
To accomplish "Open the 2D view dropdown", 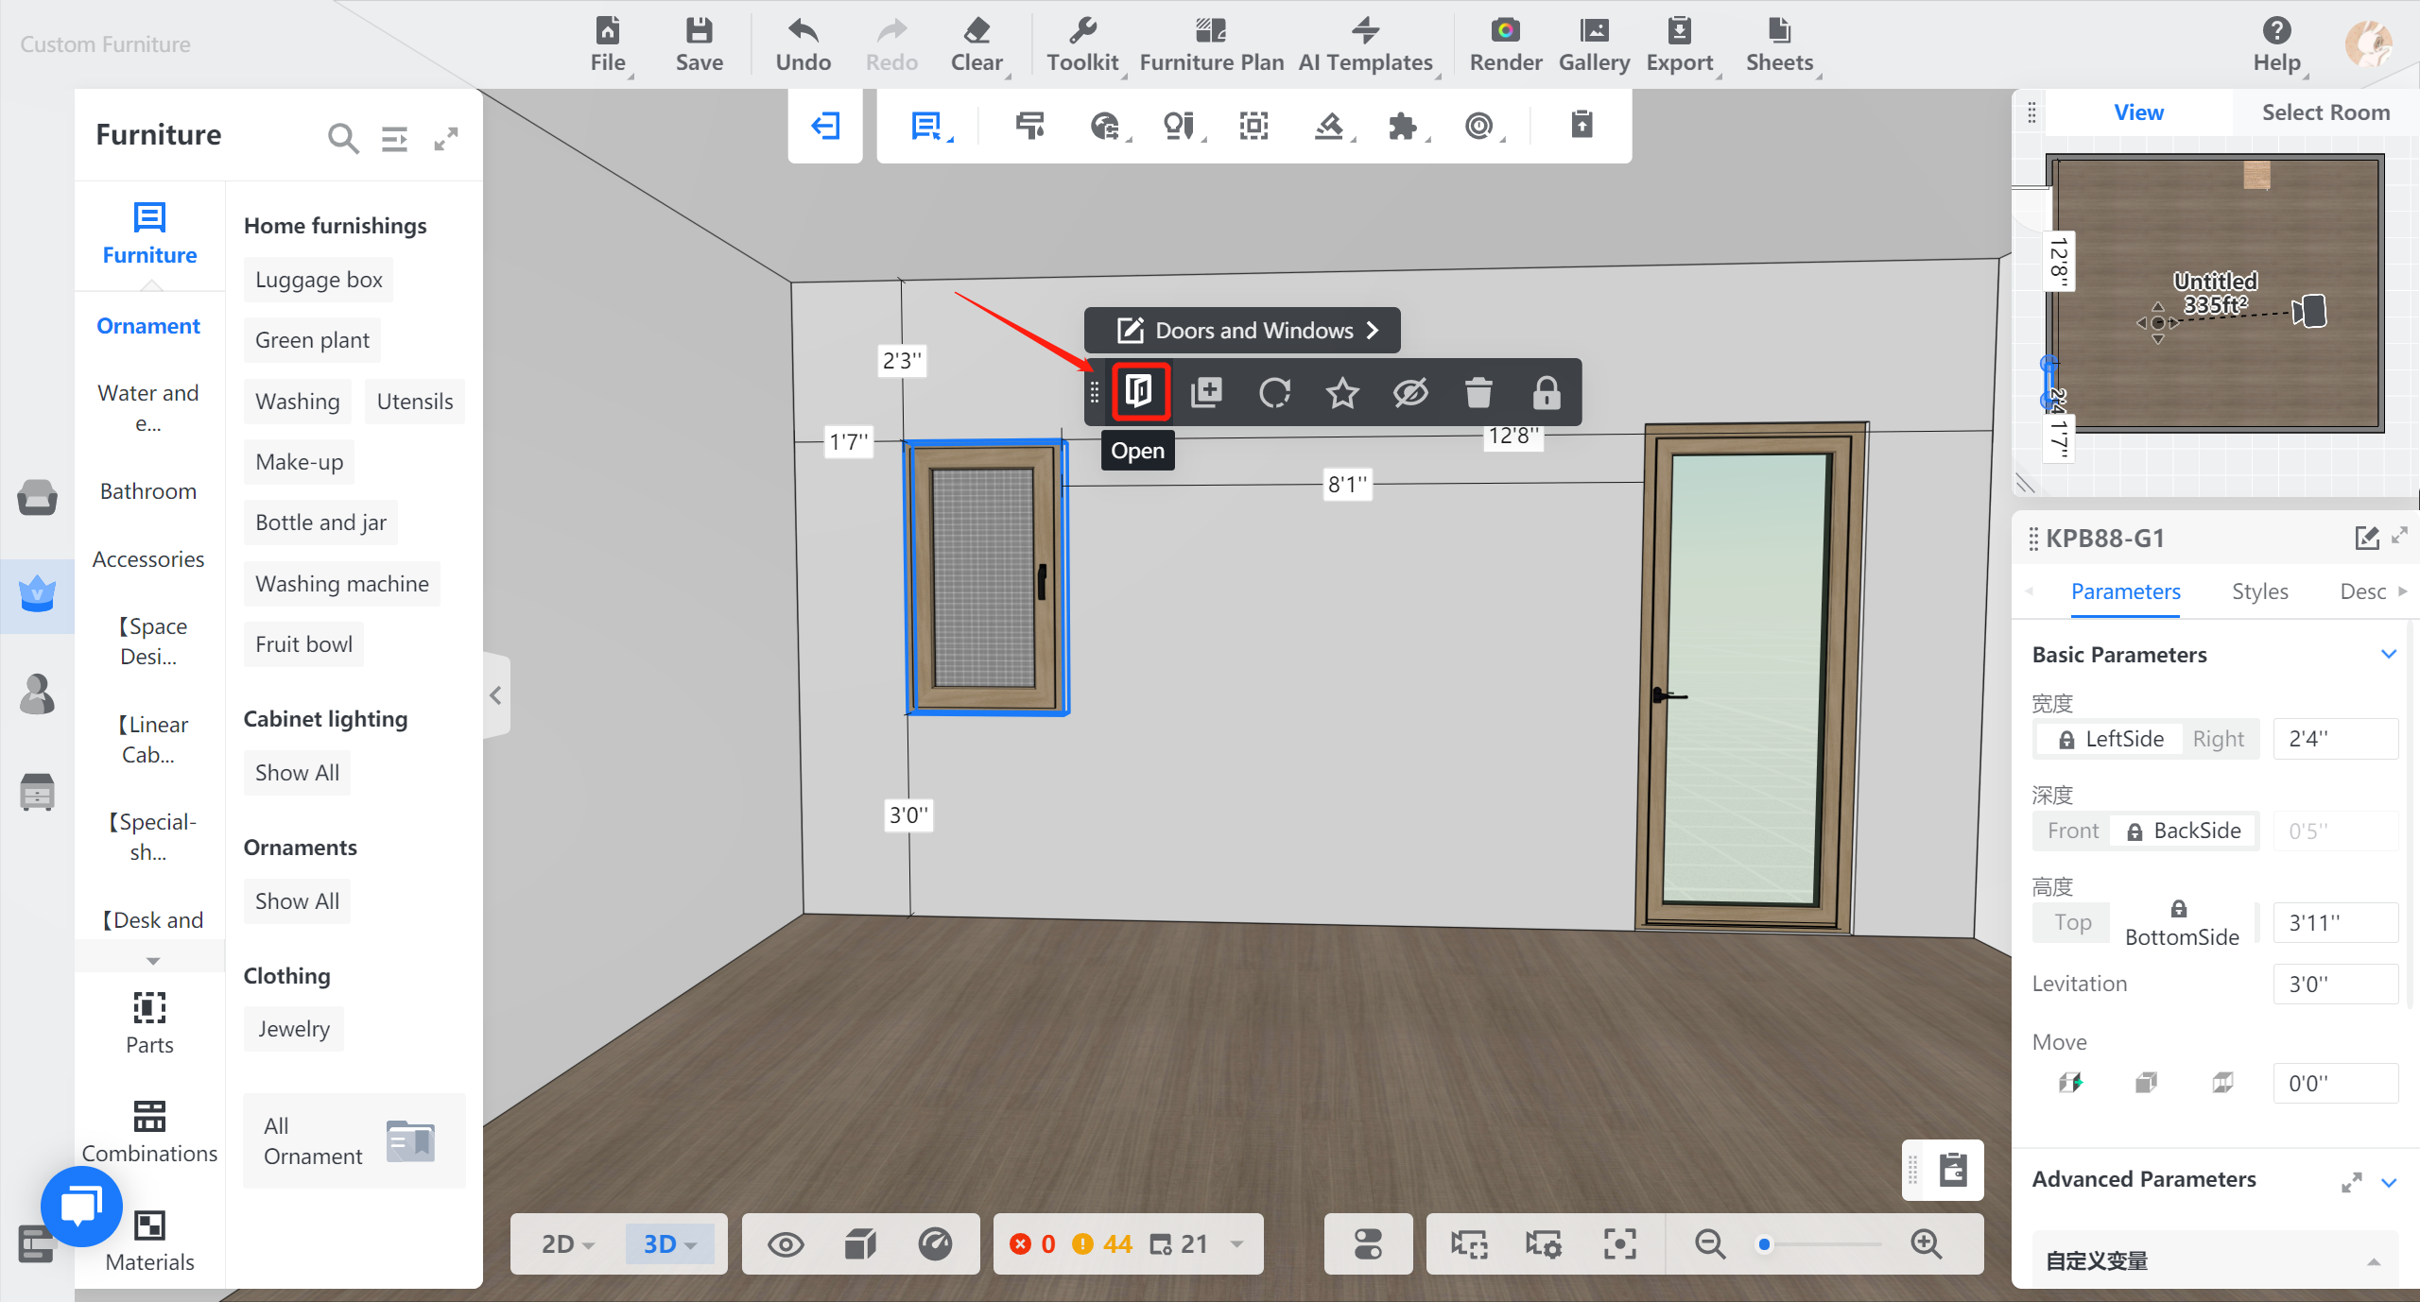I will (x=566, y=1244).
